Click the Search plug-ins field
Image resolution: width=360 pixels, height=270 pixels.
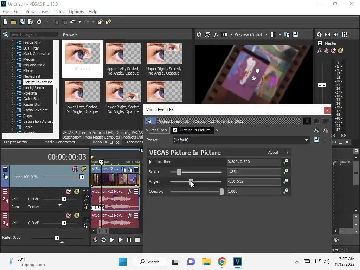point(33,34)
